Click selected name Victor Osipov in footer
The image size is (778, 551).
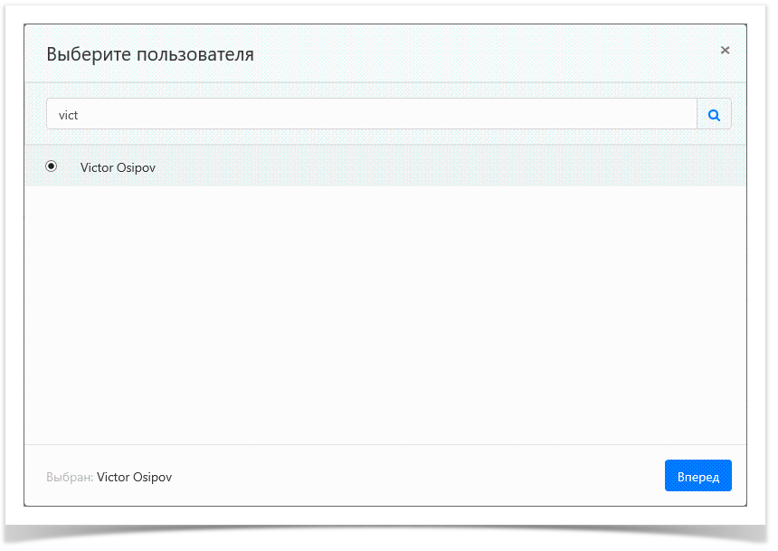(x=134, y=477)
